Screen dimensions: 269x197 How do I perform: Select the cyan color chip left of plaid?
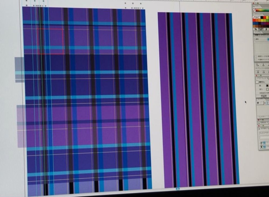tap(20, 73)
